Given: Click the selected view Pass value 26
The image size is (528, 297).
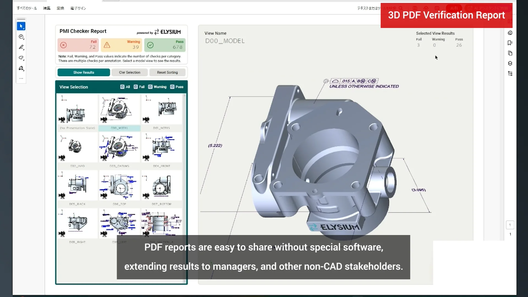Looking at the screenshot, I should (459, 45).
